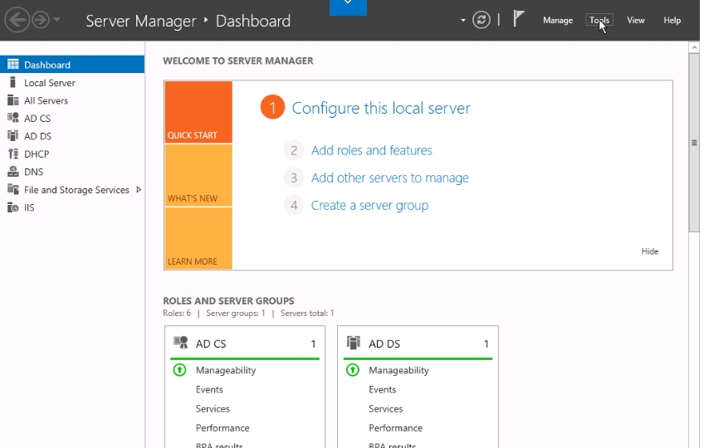Select the LEARN MORE tile

pyautogui.click(x=198, y=238)
